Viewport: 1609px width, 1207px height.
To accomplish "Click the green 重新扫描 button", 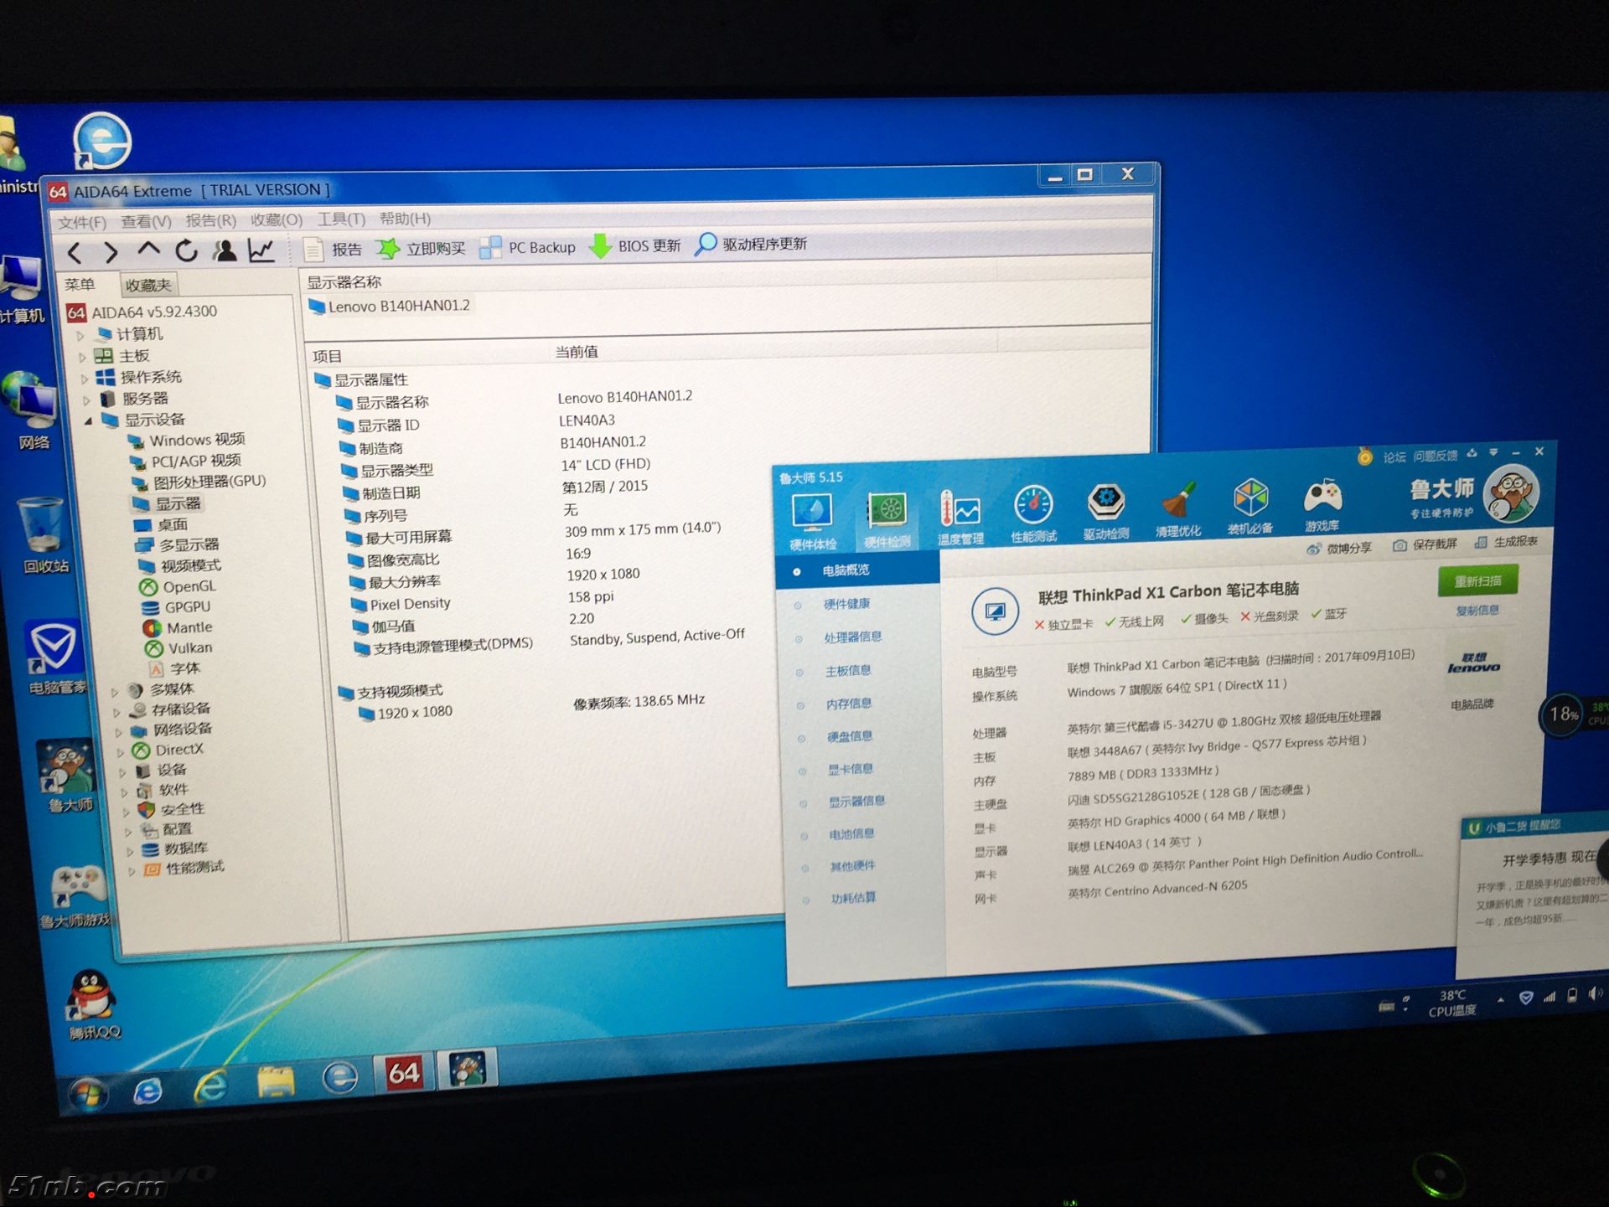I will tap(1477, 580).
